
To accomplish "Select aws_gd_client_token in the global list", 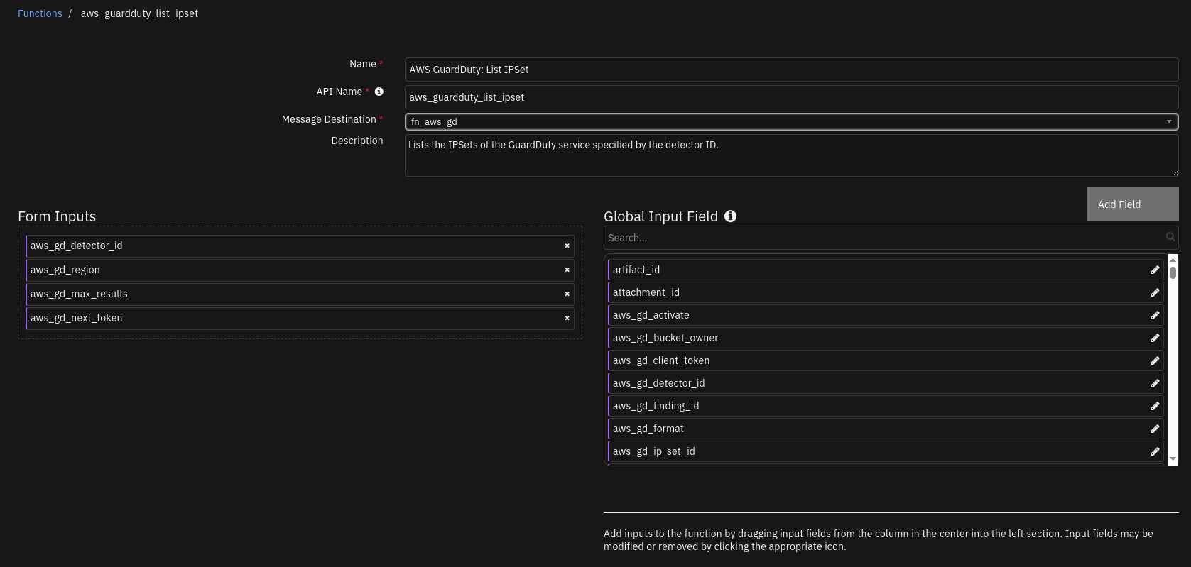I will pos(886,360).
